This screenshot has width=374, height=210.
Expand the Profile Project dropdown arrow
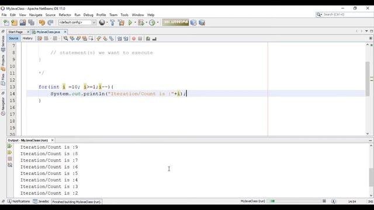[x=157, y=22]
